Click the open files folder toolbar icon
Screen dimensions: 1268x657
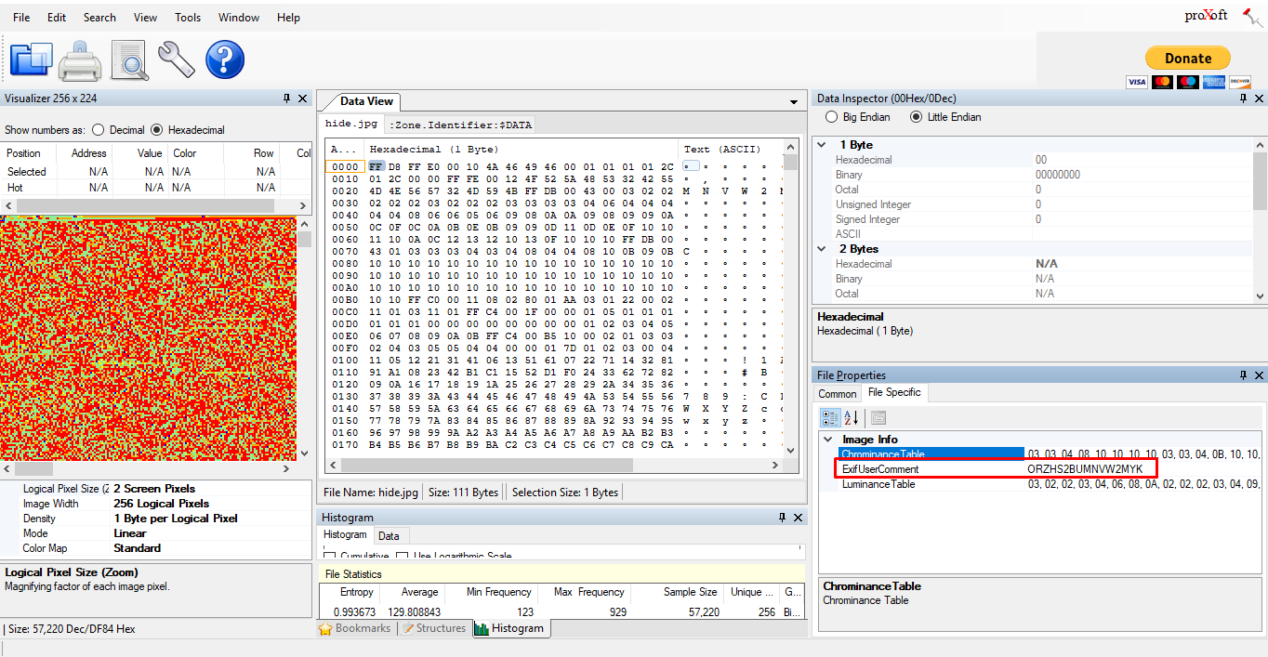tap(31, 59)
